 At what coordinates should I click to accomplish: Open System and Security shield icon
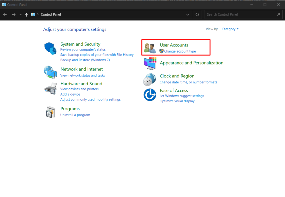pyautogui.click(x=50, y=48)
